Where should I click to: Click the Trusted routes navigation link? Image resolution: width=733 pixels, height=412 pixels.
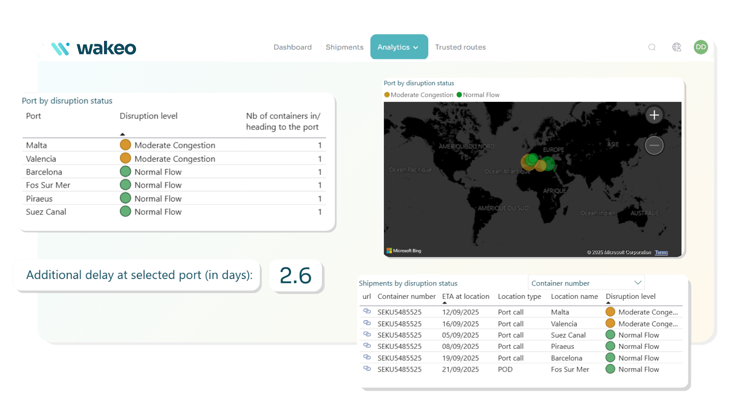click(x=460, y=47)
